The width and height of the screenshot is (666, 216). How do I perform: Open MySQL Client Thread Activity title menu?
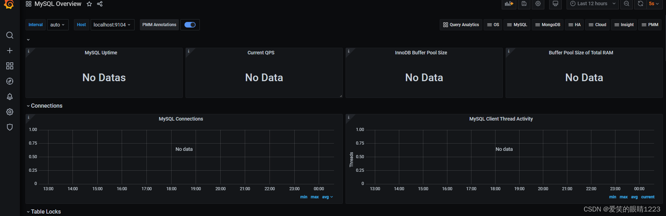[x=501, y=119]
